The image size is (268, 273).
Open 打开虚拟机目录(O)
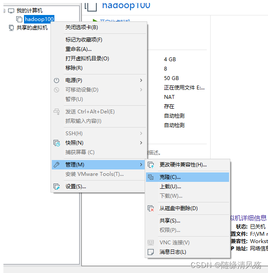[99, 59]
